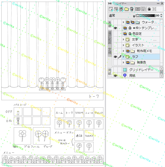Switch to the 定規 tab
Viewport: 165px width, 167px height.
(x=110, y=51)
